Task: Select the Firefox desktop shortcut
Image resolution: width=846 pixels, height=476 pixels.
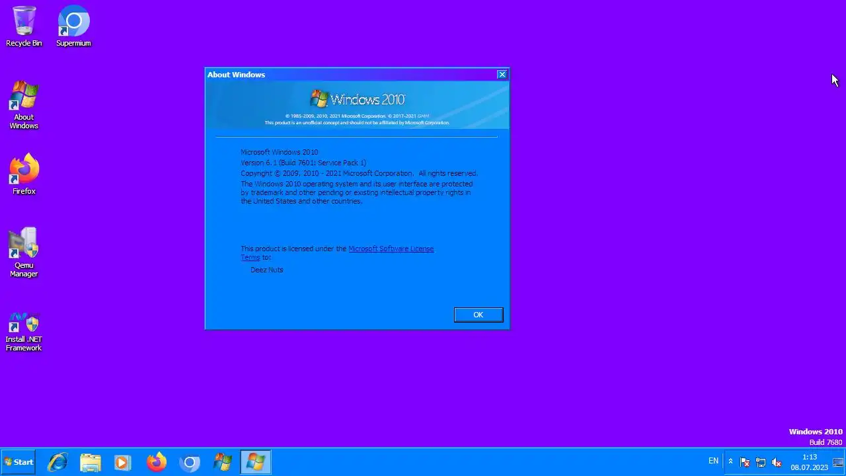Action: click(x=24, y=175)
